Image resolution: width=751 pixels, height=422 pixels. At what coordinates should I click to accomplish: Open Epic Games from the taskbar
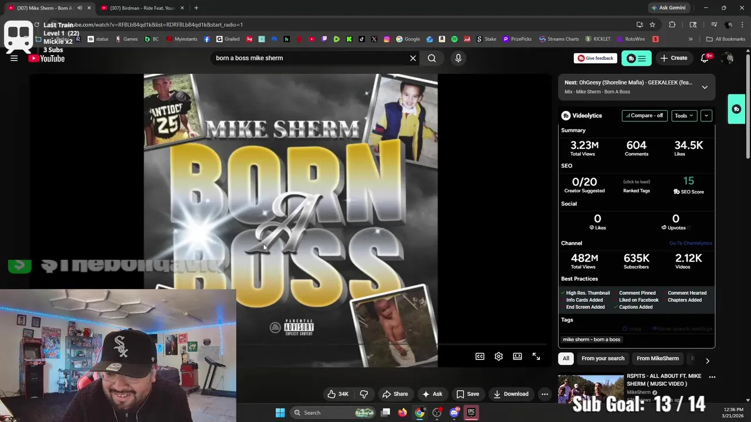pyautogui.click(x=471, y=413)
